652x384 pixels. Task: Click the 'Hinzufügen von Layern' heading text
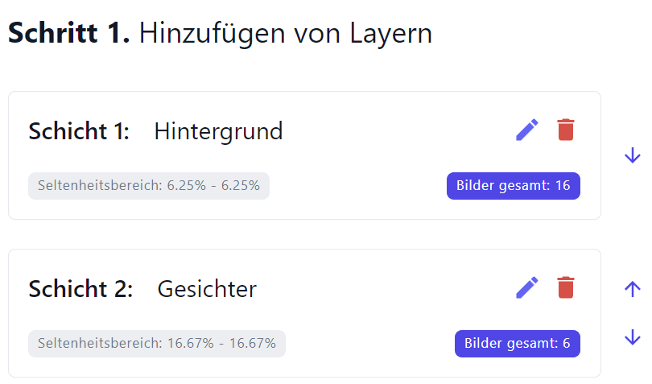[286, 33]
